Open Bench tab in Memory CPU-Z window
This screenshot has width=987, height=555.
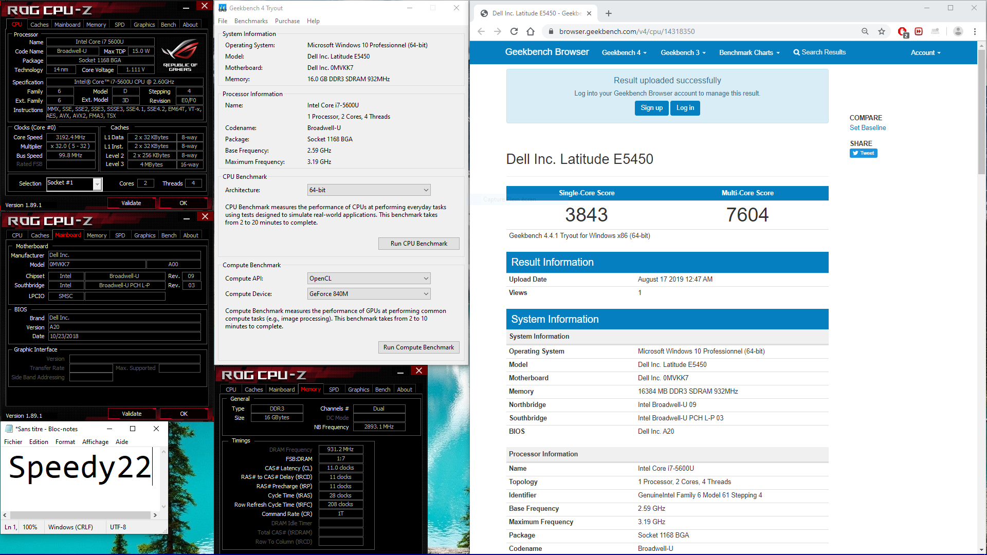pos(382,390)
